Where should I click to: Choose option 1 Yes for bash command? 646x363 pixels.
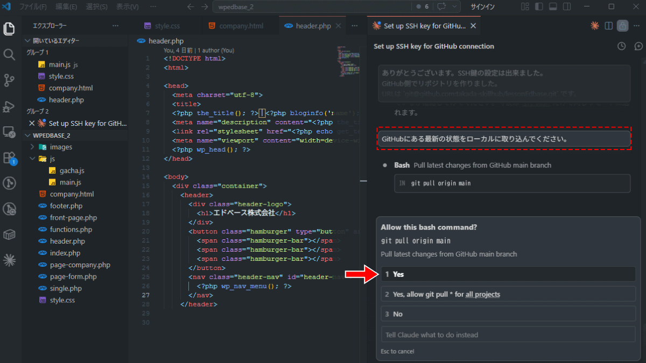click(508, 274)
